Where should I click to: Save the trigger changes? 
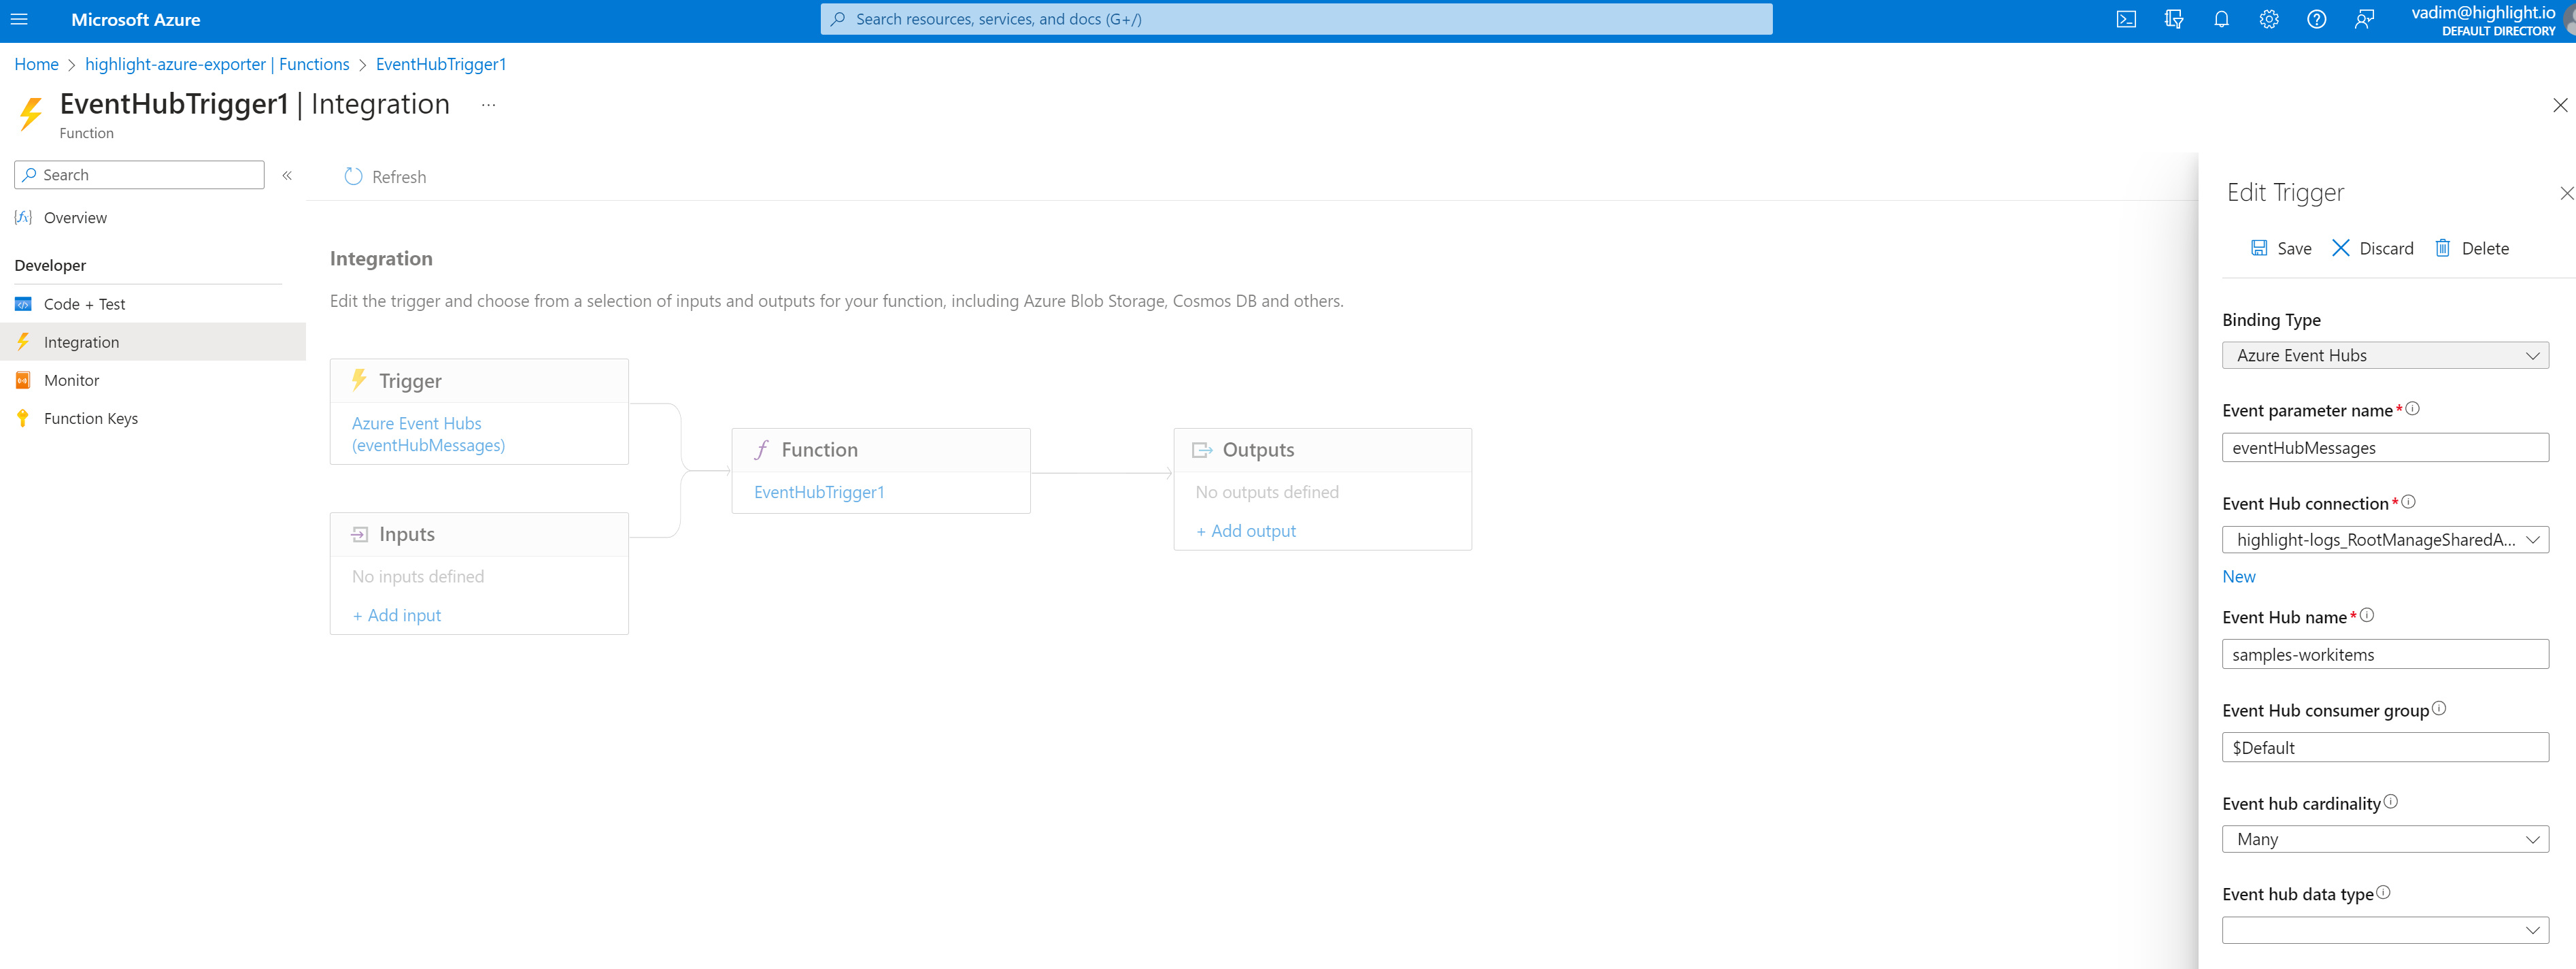coord(2281,248)
